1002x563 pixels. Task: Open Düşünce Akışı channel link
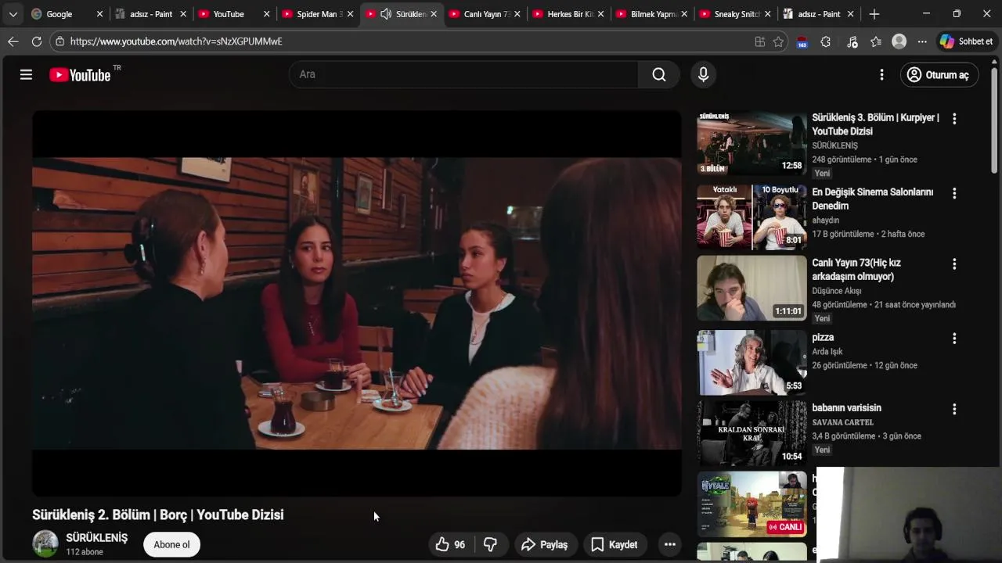pos(837,291)
